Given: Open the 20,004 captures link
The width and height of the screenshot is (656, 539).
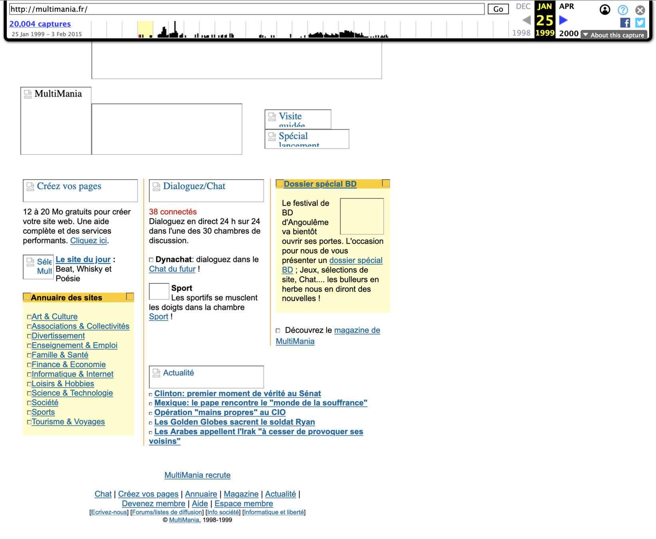Looking at the screenshot, I should tap(40, 24).
